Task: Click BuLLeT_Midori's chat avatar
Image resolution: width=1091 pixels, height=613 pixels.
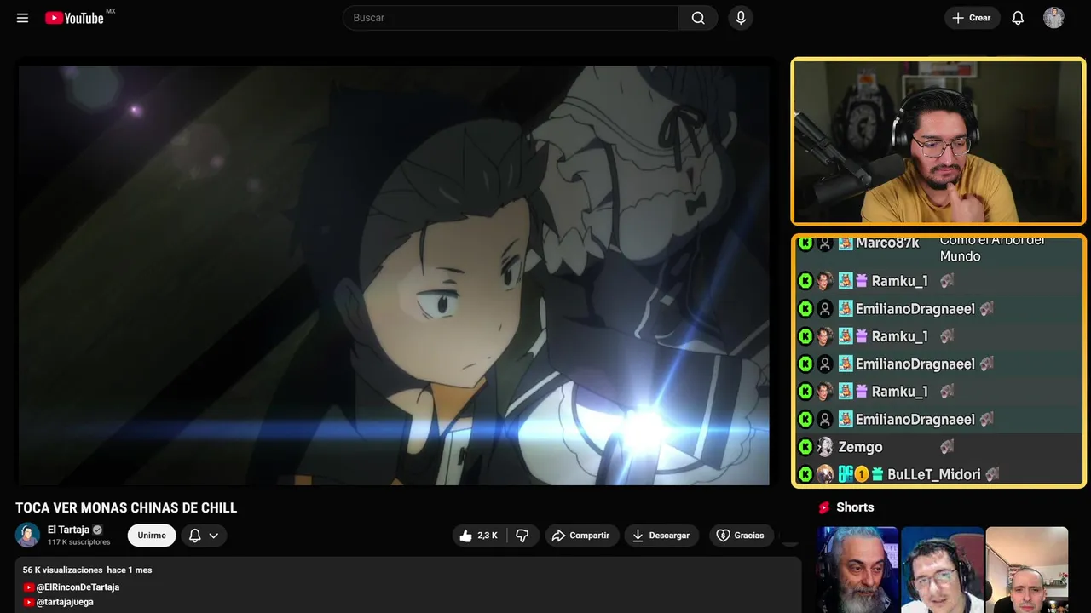Action: (824, 474)
